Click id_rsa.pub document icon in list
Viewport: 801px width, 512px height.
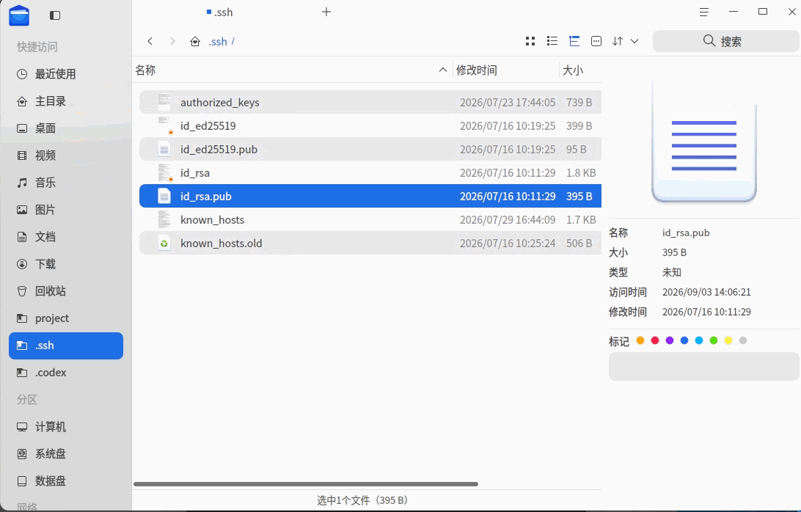(x=164, y=196)
